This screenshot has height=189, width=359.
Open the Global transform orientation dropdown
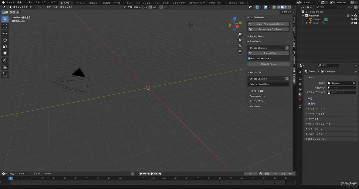point(132,7)
